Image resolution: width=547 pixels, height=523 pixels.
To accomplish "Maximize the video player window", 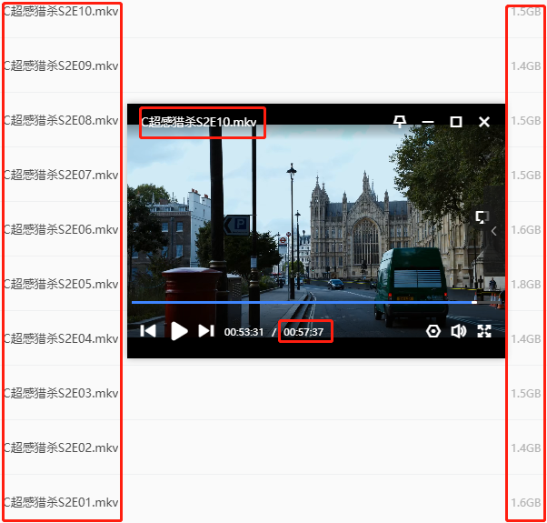I will click(x=456, y=122).
